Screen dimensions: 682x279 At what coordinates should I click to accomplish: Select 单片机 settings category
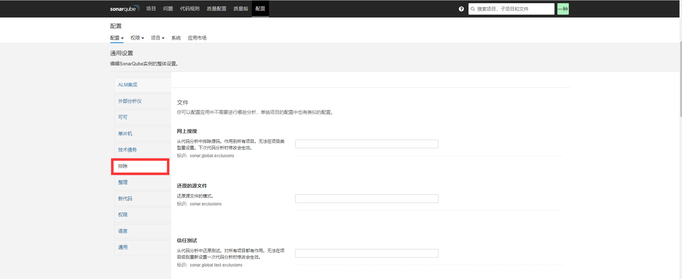(x=143, y=134)
